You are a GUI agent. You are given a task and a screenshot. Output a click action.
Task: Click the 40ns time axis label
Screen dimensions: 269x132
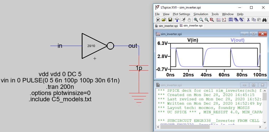pos(206,75)
